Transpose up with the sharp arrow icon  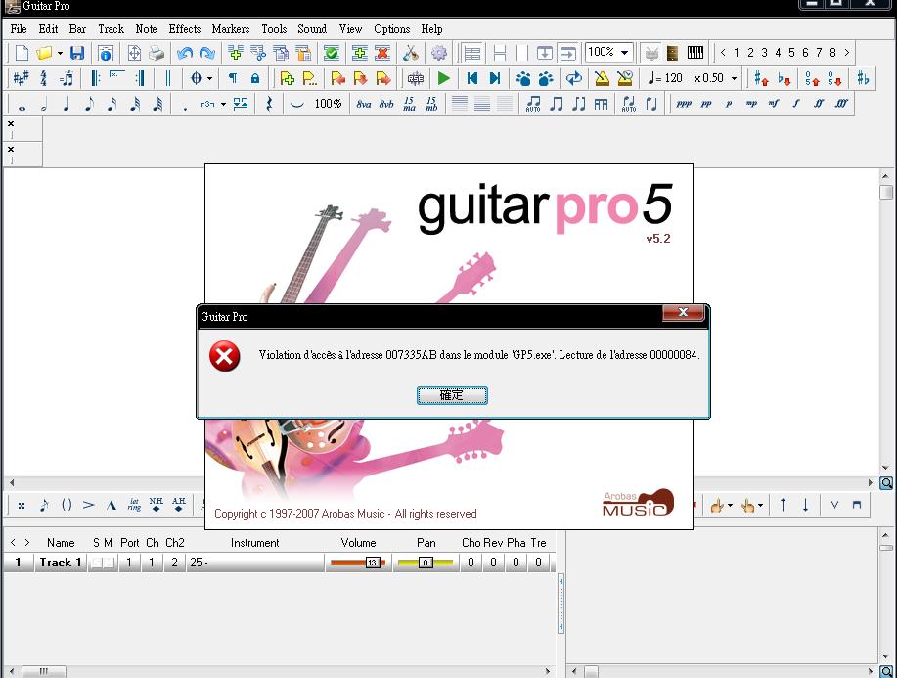click(761, 78)
